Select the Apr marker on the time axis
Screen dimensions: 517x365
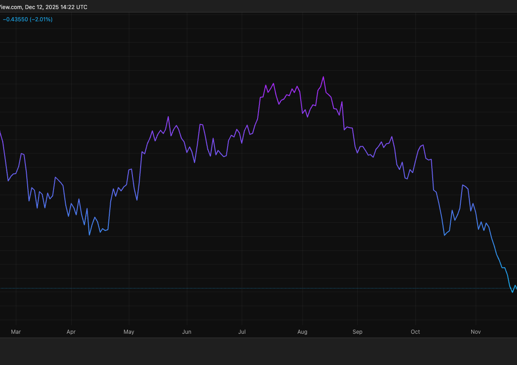point(71,332)
